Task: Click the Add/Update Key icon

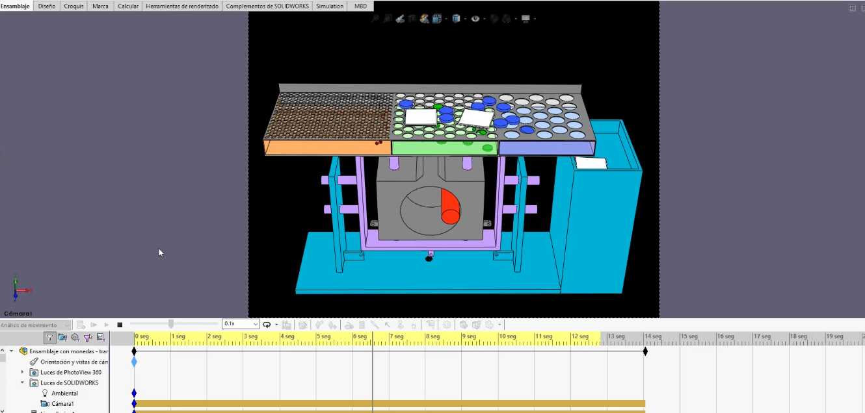Action: 332,325
